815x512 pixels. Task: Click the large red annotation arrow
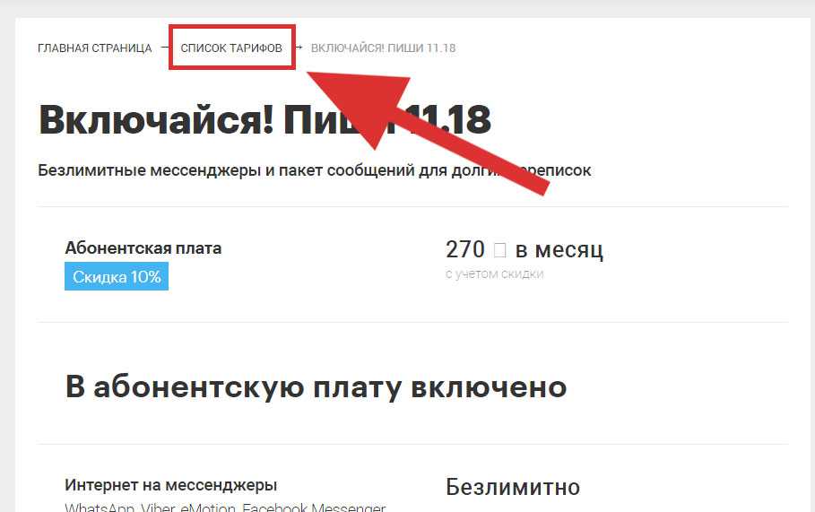(416, 125)
